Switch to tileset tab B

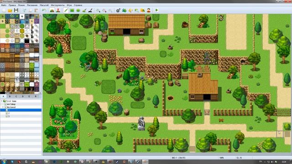point(10,96)
